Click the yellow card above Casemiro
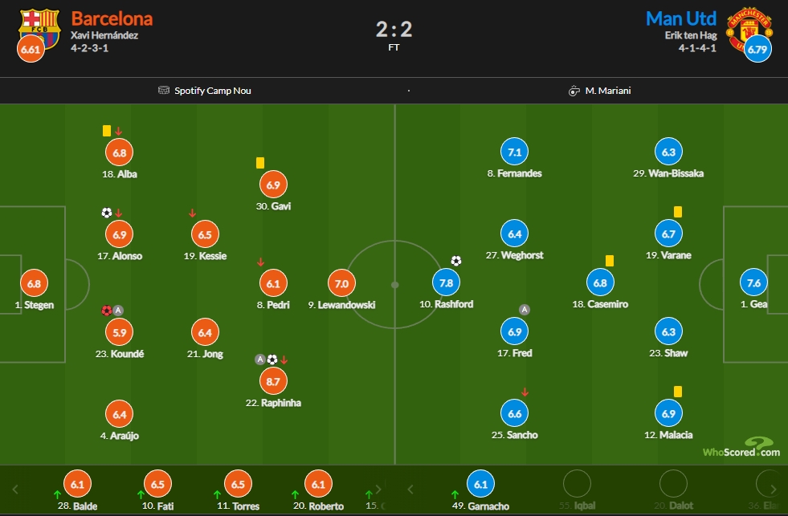Image resolution: width=788 pixels, height=516 pixels. point(610,261)
